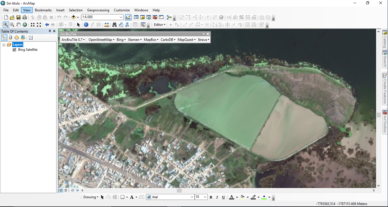Click the Editor dropdown button
Viewport: 388px width, 207px height.
point(160,25)
